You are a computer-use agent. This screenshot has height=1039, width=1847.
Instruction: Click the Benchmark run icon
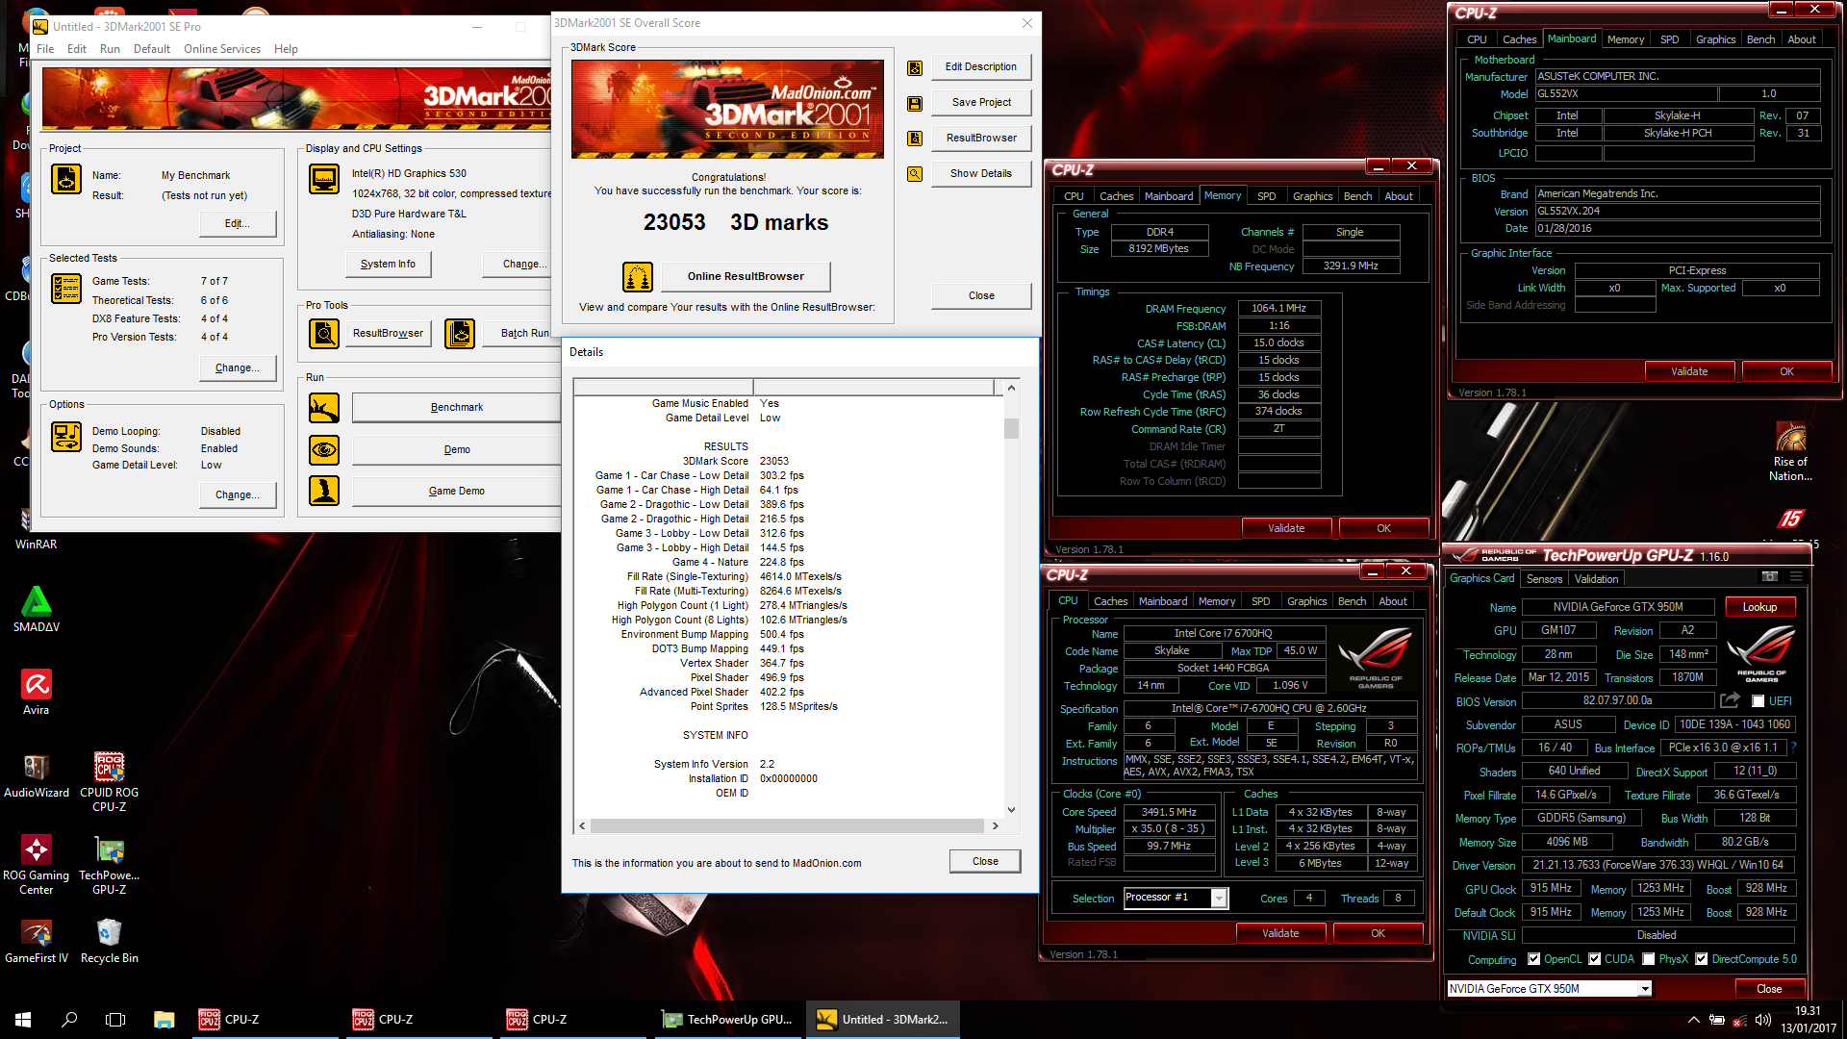coord(324,408)
